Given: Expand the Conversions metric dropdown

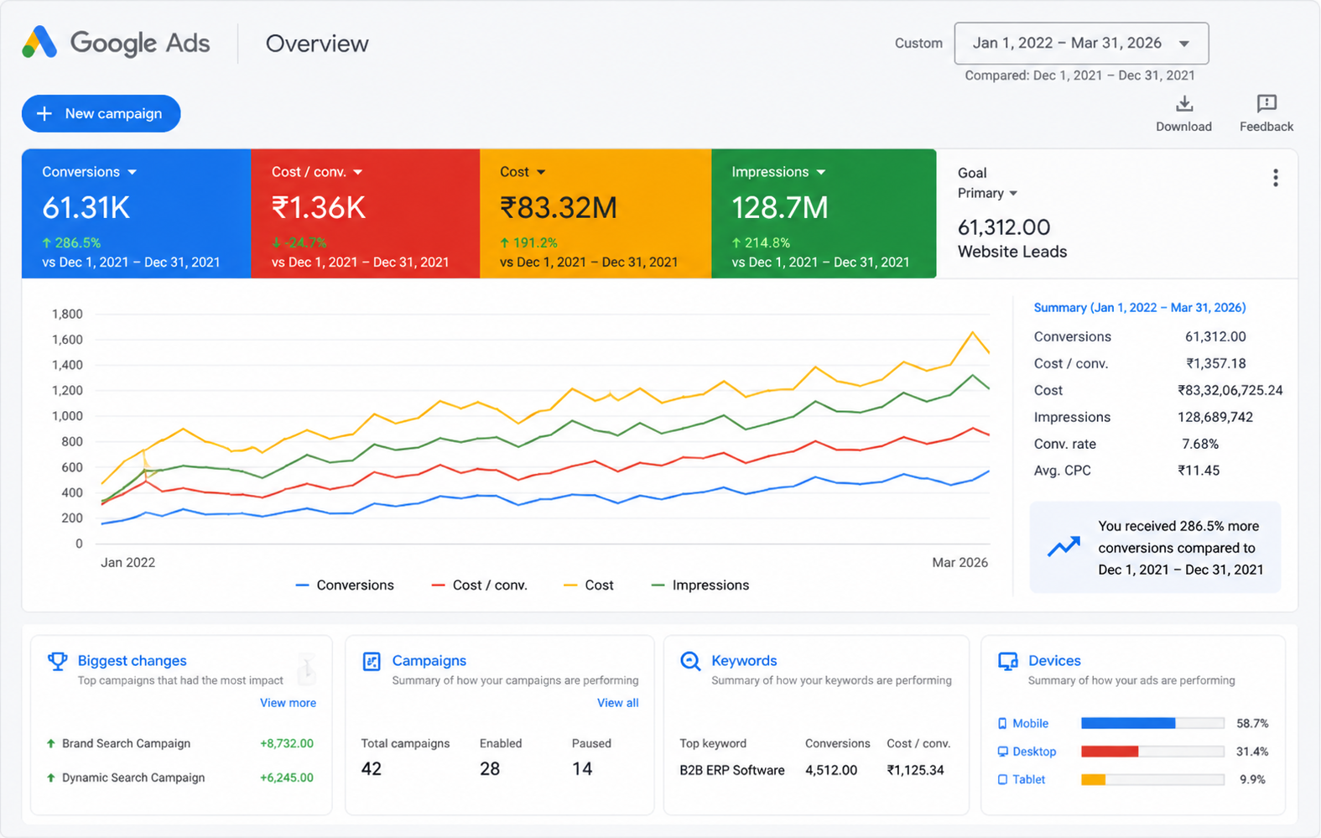Looking at the screenshot, I should pyautogui.click(x=133, y=172).
